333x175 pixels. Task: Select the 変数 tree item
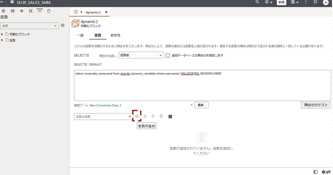click(x=11, y=40)
